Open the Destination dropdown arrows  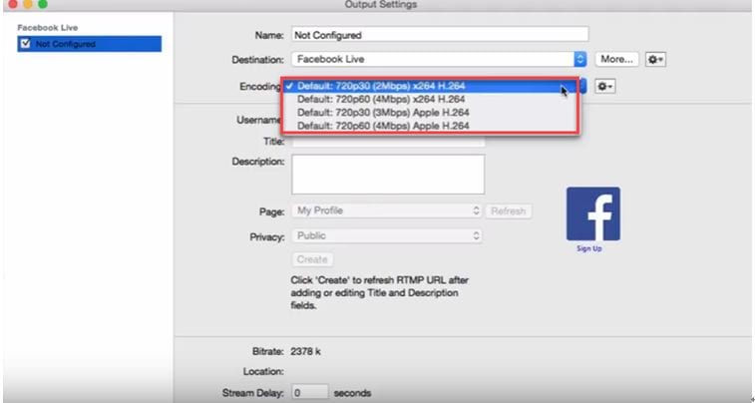[x=580, y=59]
